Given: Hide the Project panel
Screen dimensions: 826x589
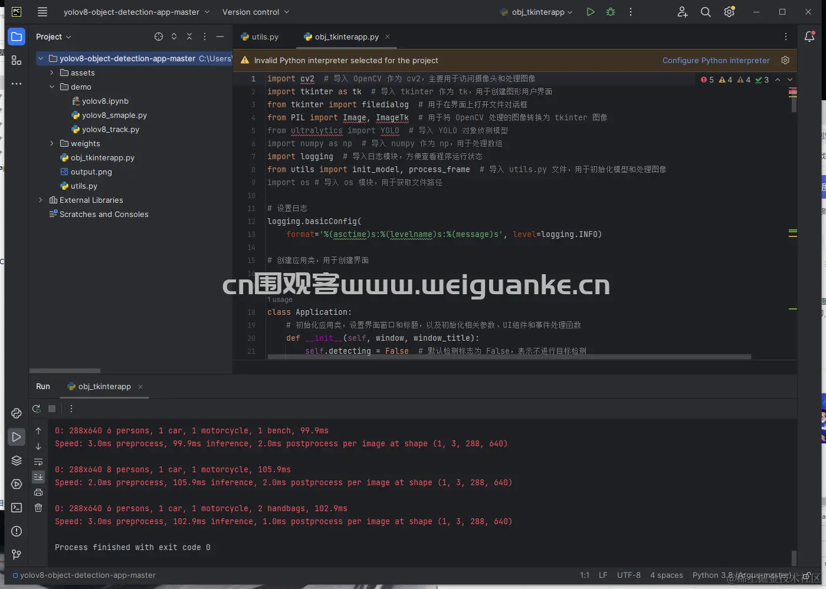Looking at the screenshot, I should click(x=220, y=37).
